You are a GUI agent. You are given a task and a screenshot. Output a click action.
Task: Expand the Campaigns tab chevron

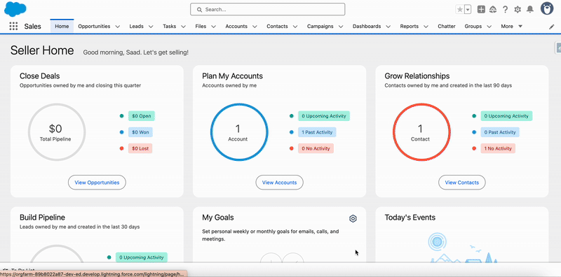(x=341, y=27)
